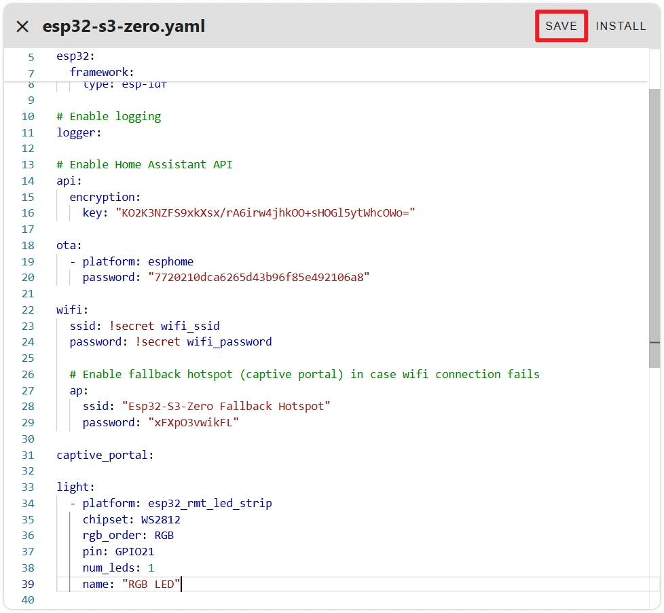Click the 'captive_portal:' line
This screenshot has height=613, width=664.
(x=105, y=455)
